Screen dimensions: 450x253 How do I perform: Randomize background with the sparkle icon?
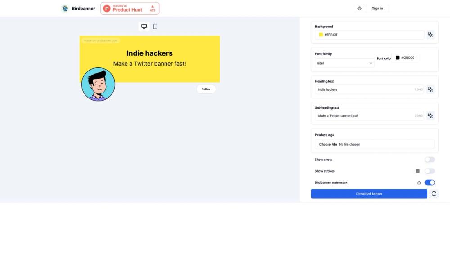431,35
